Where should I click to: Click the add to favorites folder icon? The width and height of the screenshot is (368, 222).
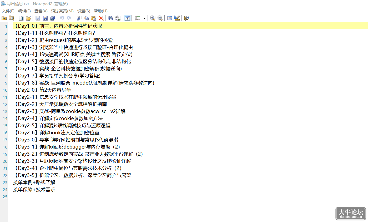point(4,18)
